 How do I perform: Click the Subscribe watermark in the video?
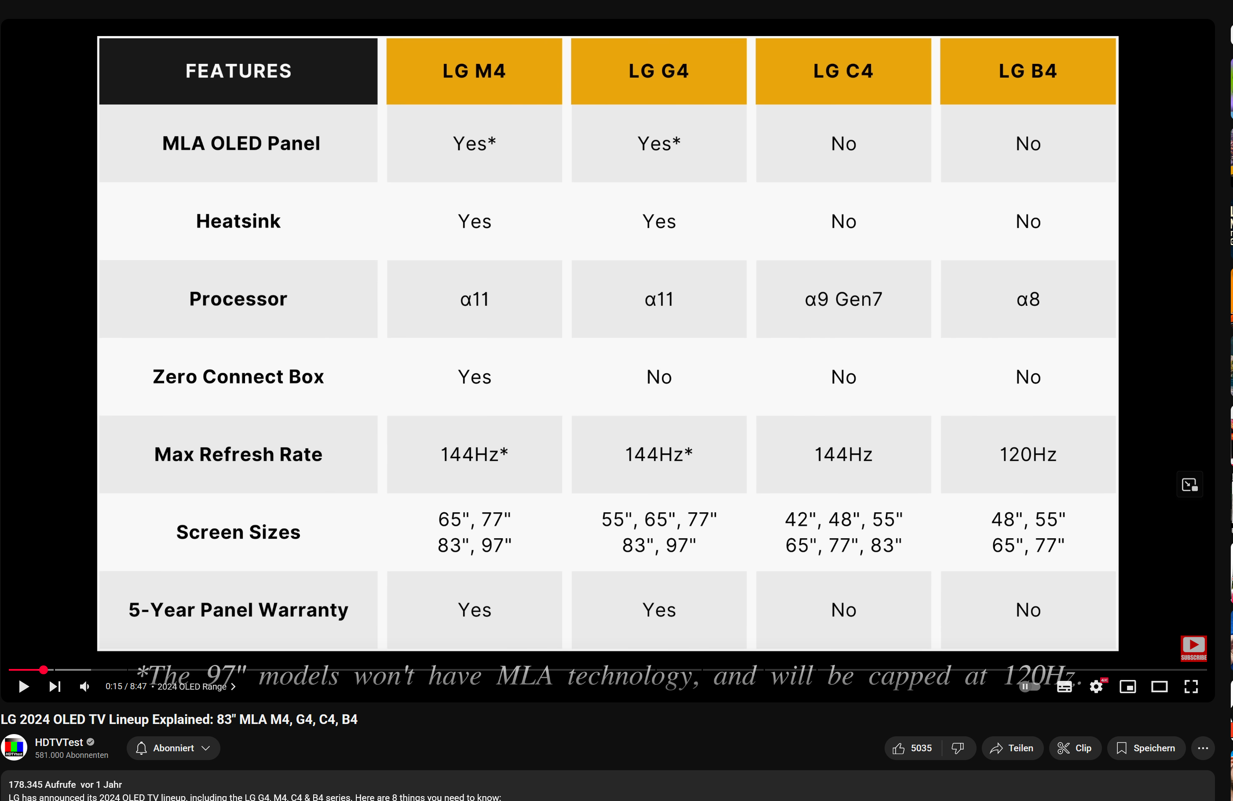click(x=1193, y=649)
